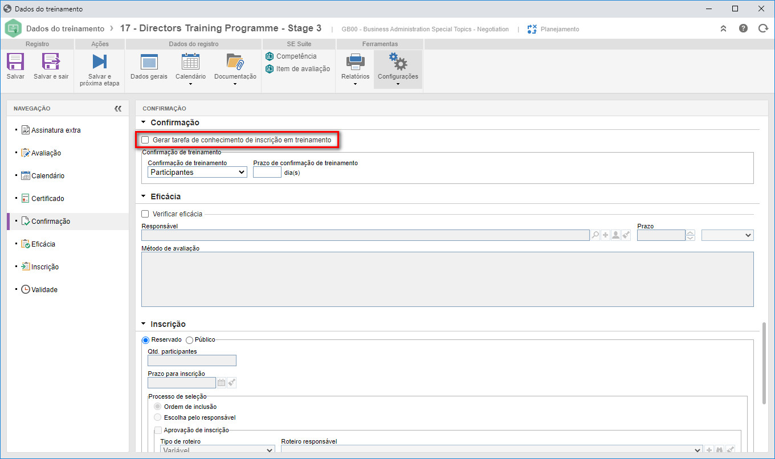Click the SE Suite training module logo
775x459 pixels.
click(13, 28)
